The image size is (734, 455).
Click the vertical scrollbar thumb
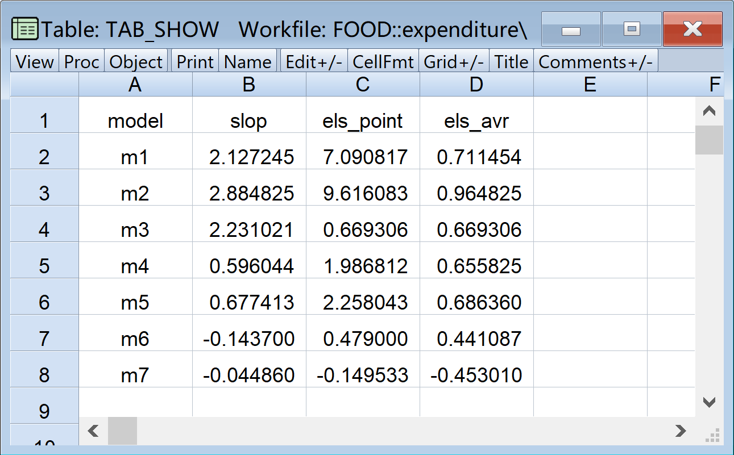click(x=709, y=140)
